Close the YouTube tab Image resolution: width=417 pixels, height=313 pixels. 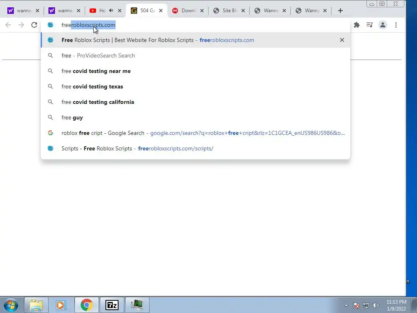click(x=120, y=11)
